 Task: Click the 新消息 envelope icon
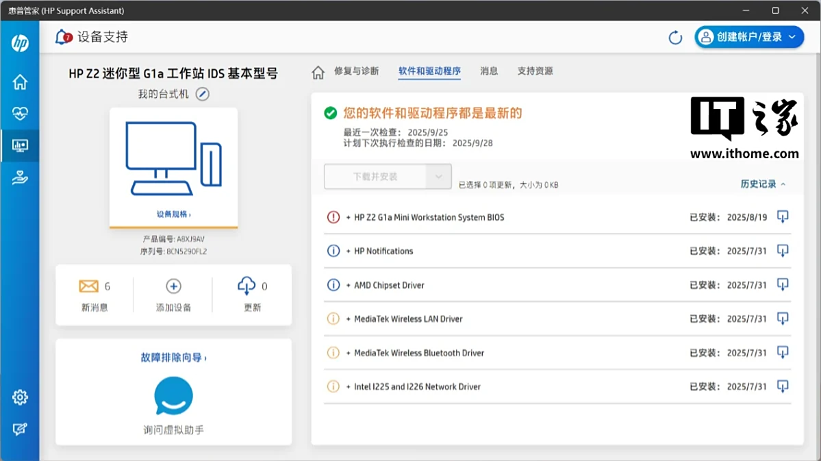click(x=89, y=286)
